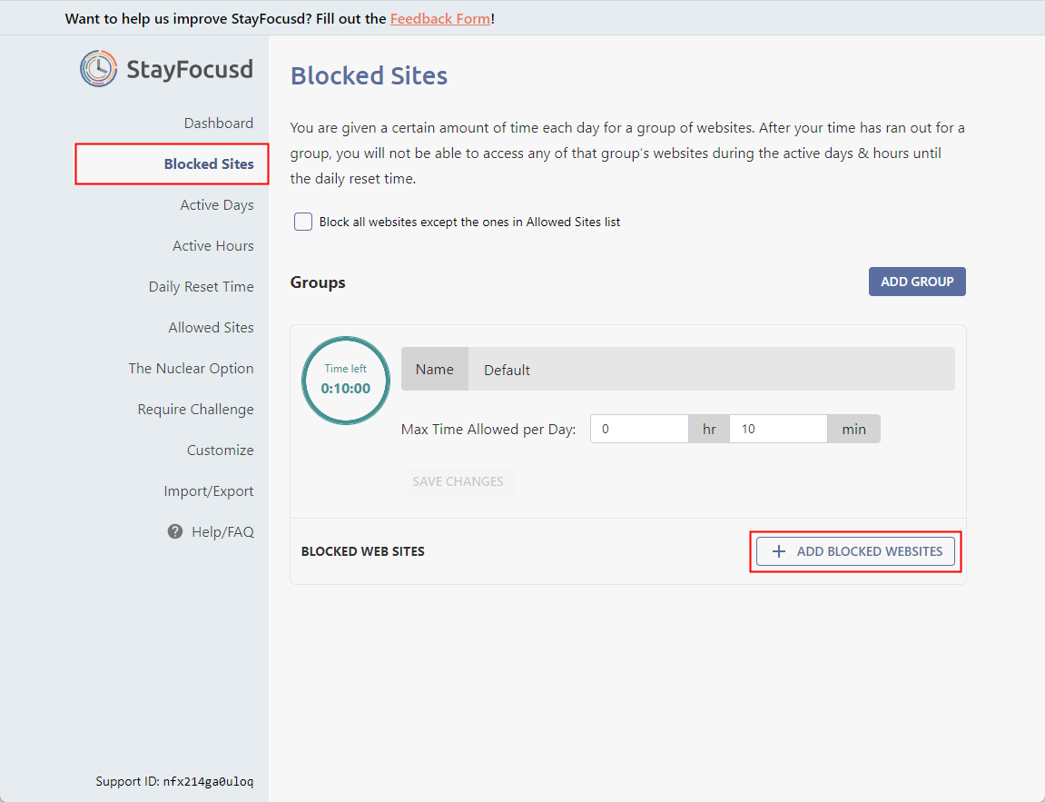Open Active Hours settings
Viewport: 1045px width, 802px height.
(x=212, y=246)
